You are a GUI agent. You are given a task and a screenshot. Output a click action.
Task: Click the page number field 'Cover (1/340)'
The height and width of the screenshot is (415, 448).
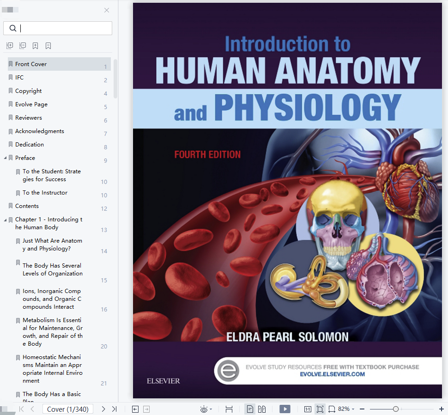(68, 409)
